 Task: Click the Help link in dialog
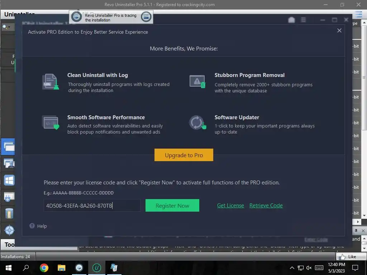pyautogui.click(x=42, y=226)
